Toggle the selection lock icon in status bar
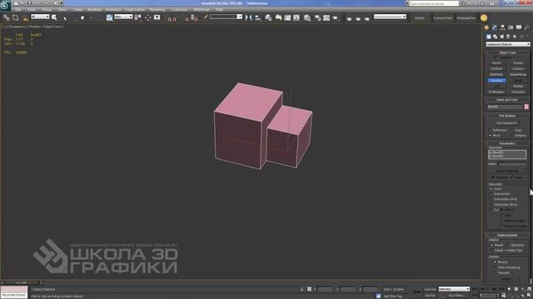This screenshot has height=299, width=533. pos(301,289)
